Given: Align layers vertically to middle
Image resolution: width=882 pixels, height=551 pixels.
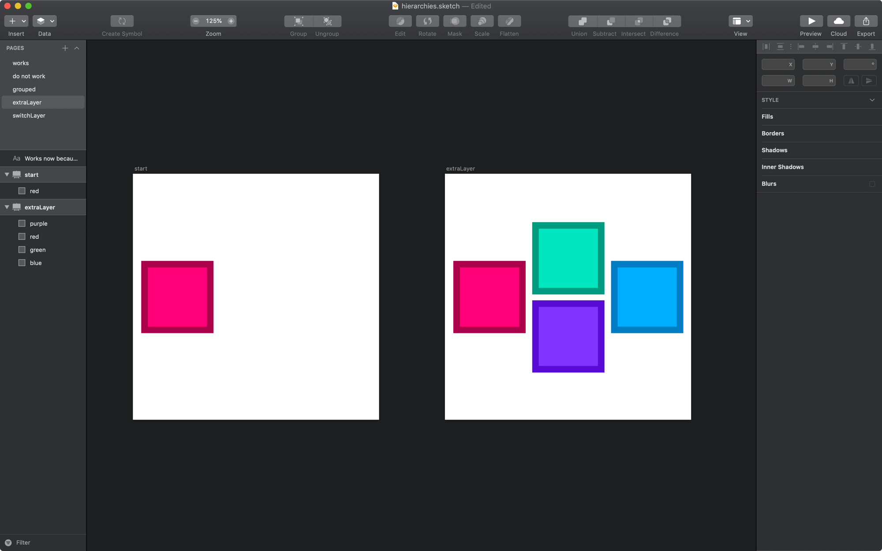Looking at the screenshot, I should pos(858,47).
